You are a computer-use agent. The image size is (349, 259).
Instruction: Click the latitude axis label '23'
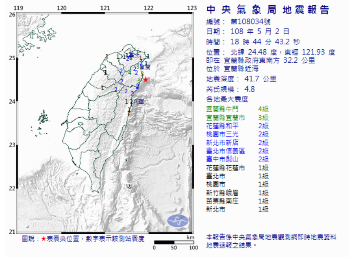[x=12, y=145]
